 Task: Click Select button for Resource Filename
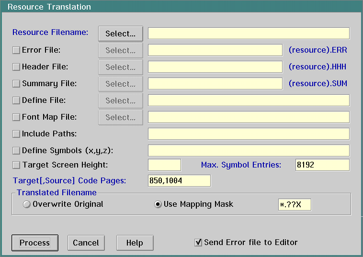pos(121,34)
